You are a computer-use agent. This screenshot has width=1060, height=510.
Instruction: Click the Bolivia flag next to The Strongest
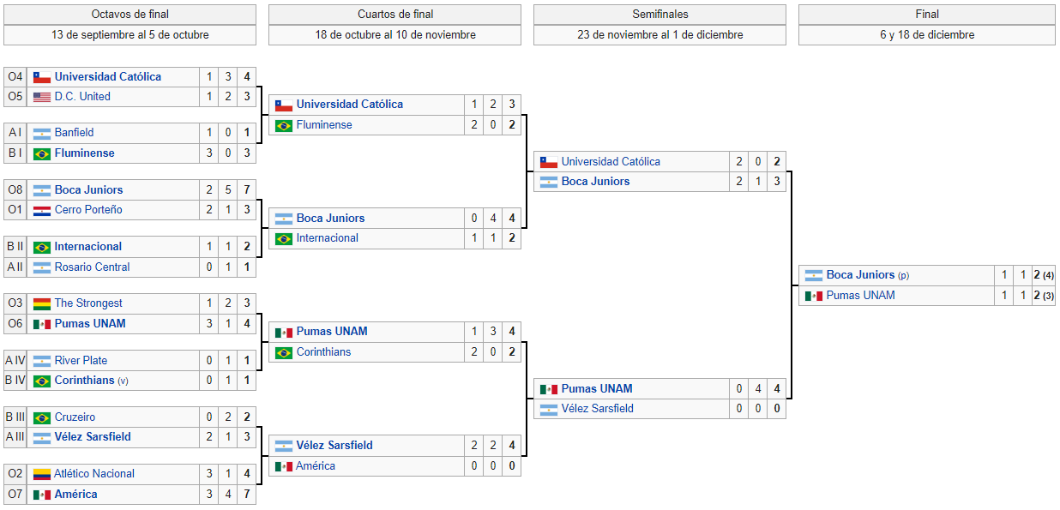pyautogui.click(x=41, y=303)
